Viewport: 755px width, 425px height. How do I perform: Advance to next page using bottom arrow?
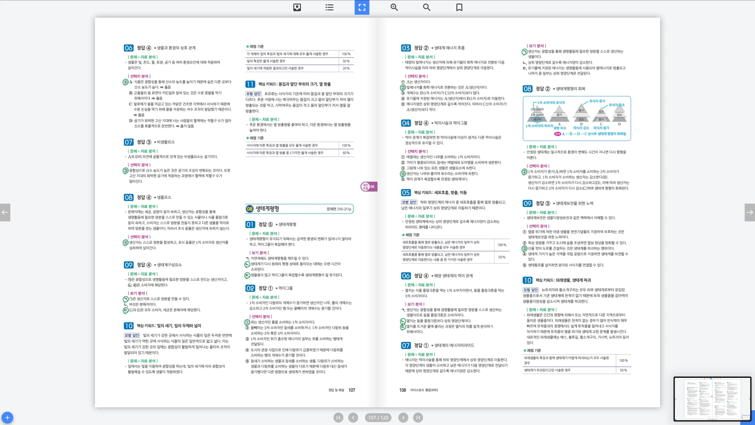(x=403, y=417)
